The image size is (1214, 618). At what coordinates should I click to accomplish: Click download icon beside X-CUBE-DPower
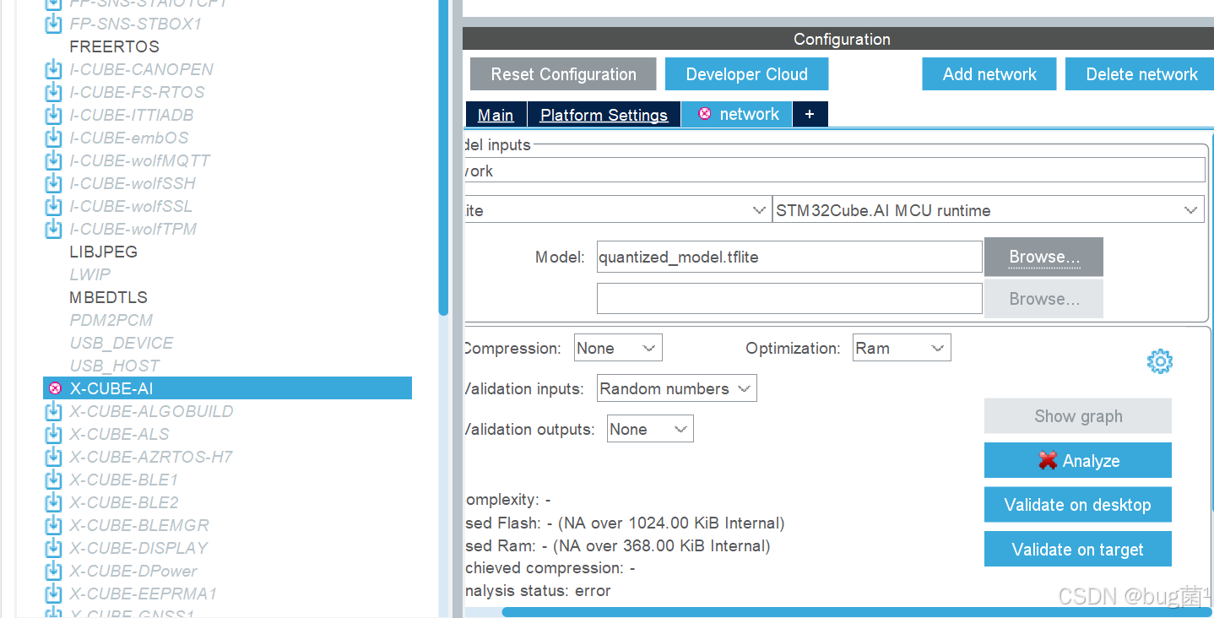[x=53, y=571]
